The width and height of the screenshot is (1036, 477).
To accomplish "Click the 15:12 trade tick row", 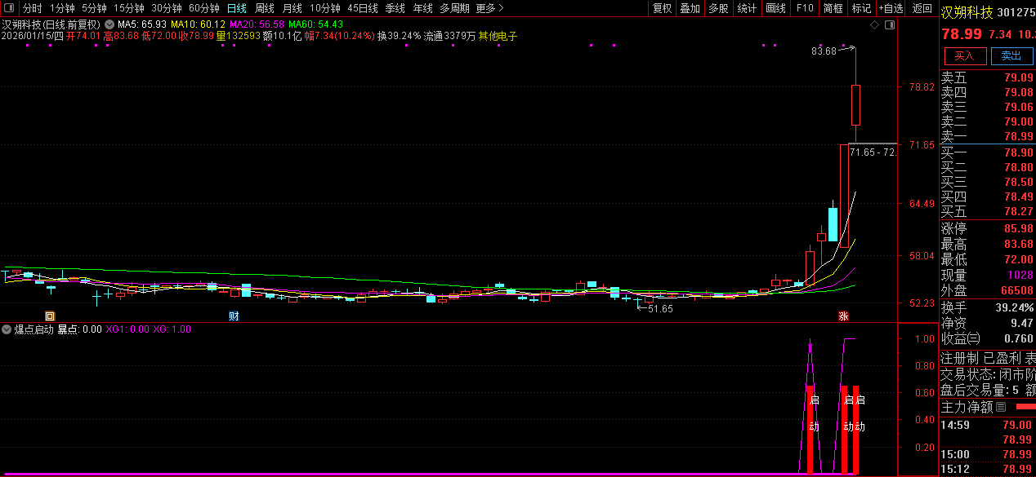I will 987,469.
